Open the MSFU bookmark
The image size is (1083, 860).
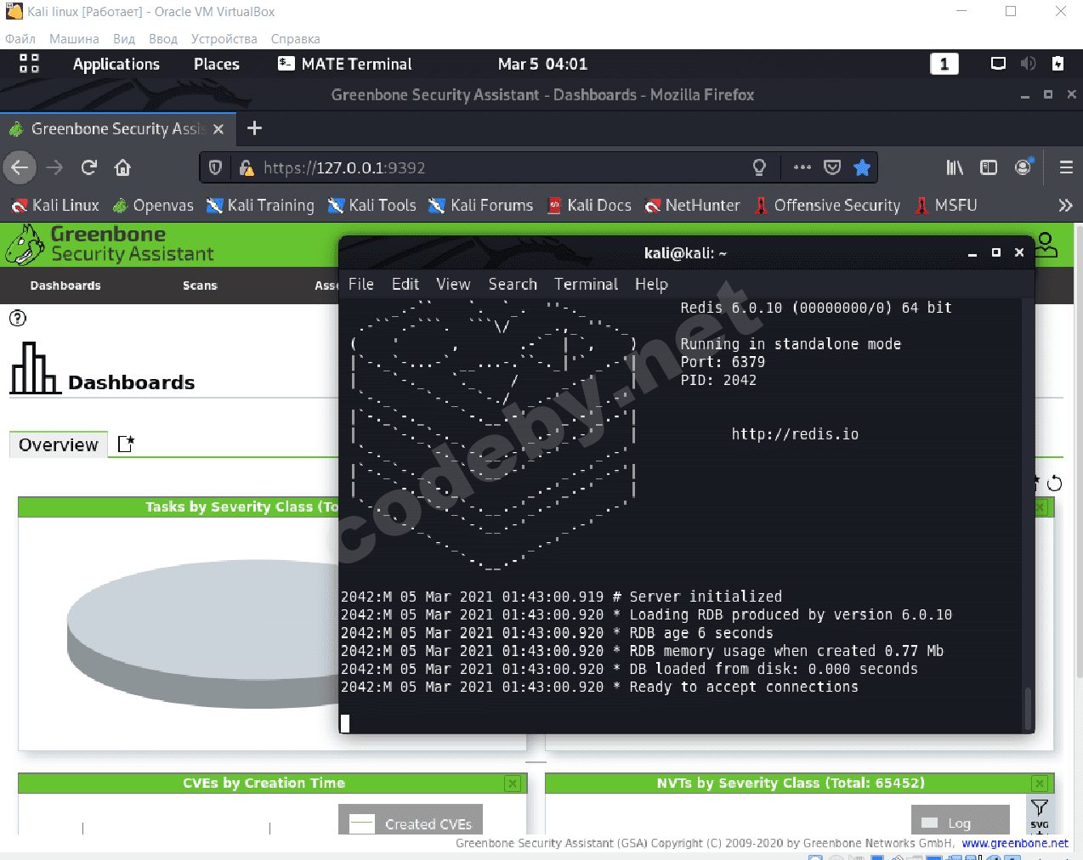946,206
